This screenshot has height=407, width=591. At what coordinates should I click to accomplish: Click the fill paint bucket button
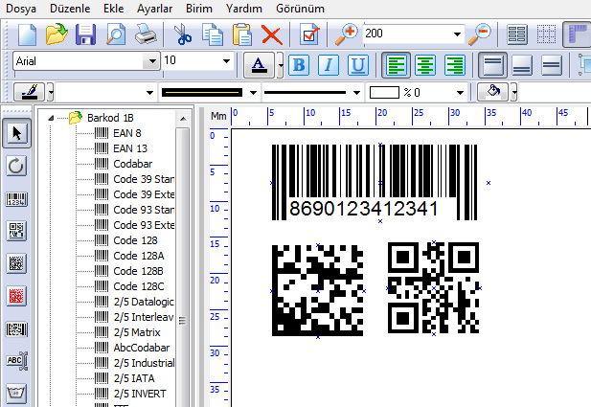point(492,92)
